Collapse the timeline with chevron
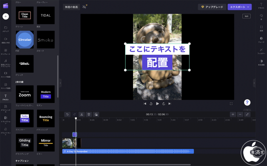Viewport: 267px width, 166px height. click(x=247, y=110)
